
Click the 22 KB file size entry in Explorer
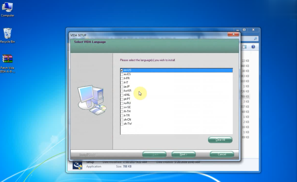[x=245, y=61]
